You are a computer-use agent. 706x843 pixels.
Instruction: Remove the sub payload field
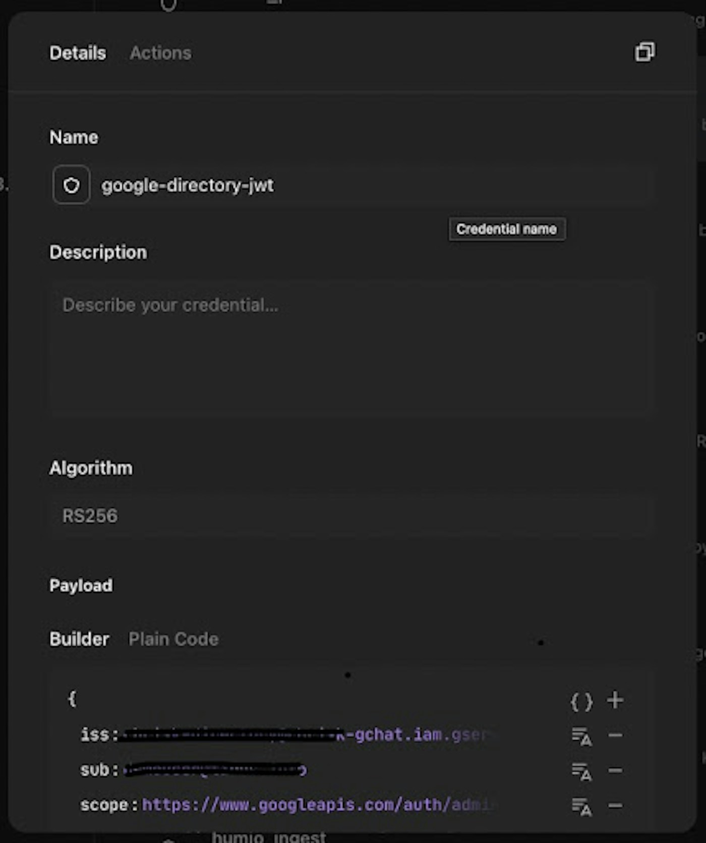[615, 771]
